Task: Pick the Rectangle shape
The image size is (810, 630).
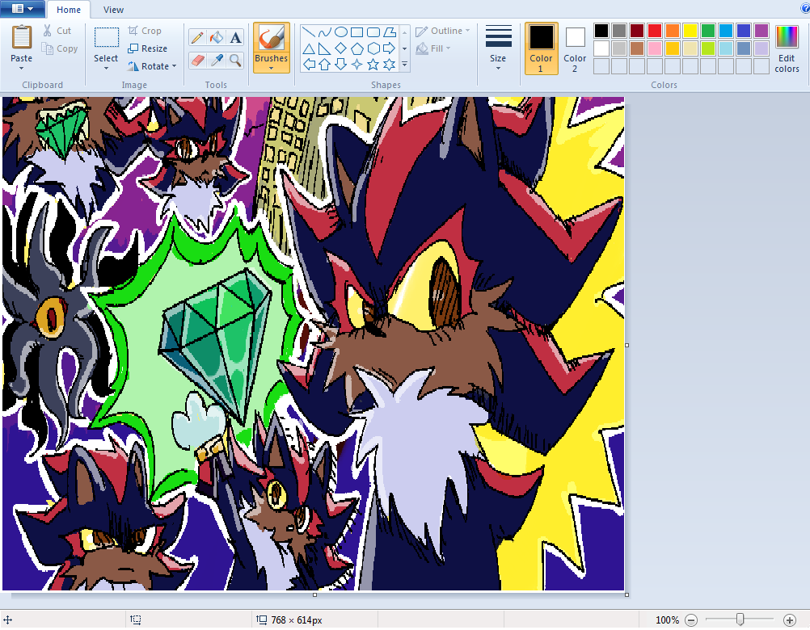Action: click(357, 32)
